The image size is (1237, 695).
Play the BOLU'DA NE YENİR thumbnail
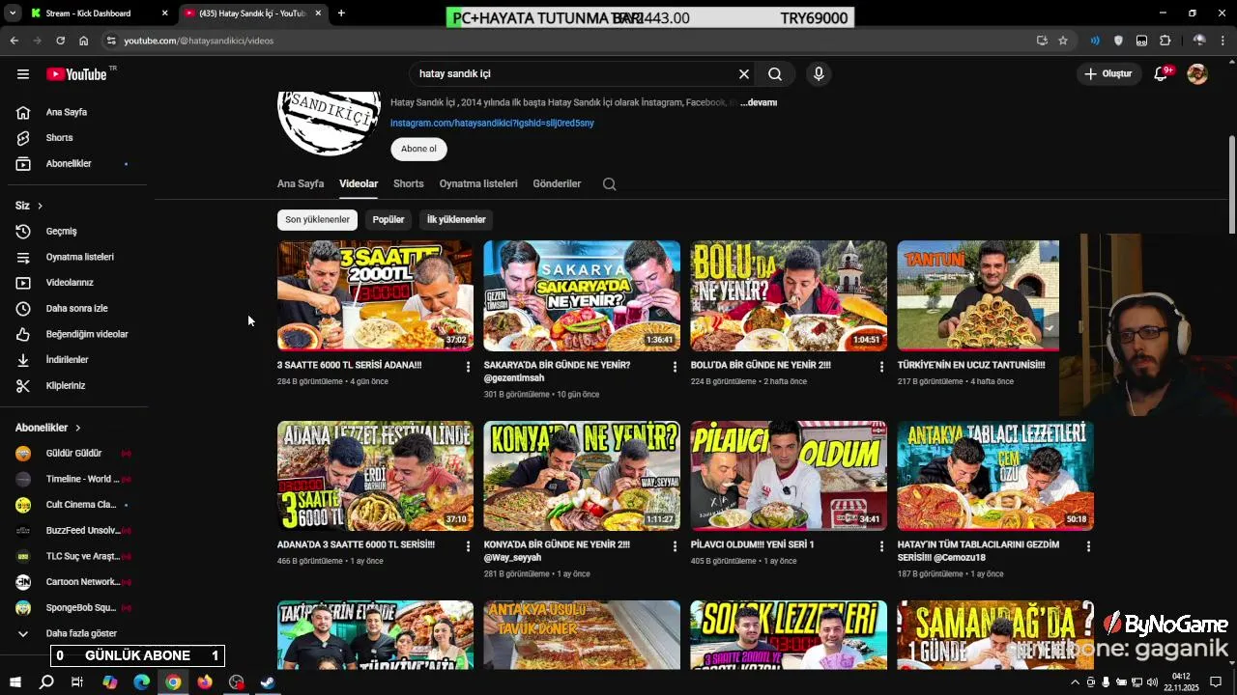(789, 295)
